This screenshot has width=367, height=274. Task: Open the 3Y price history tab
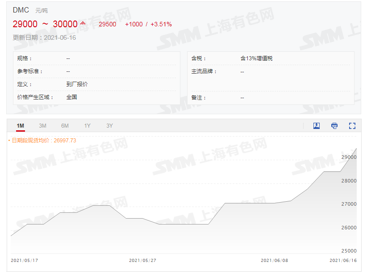click(109, 126)
